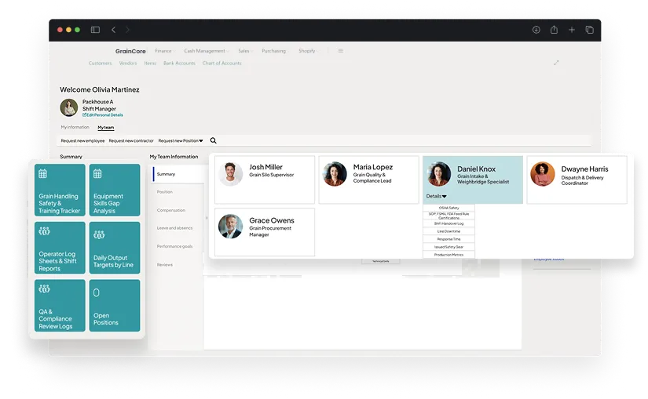Open the Cash Management menu dropdown

point(206,51)
